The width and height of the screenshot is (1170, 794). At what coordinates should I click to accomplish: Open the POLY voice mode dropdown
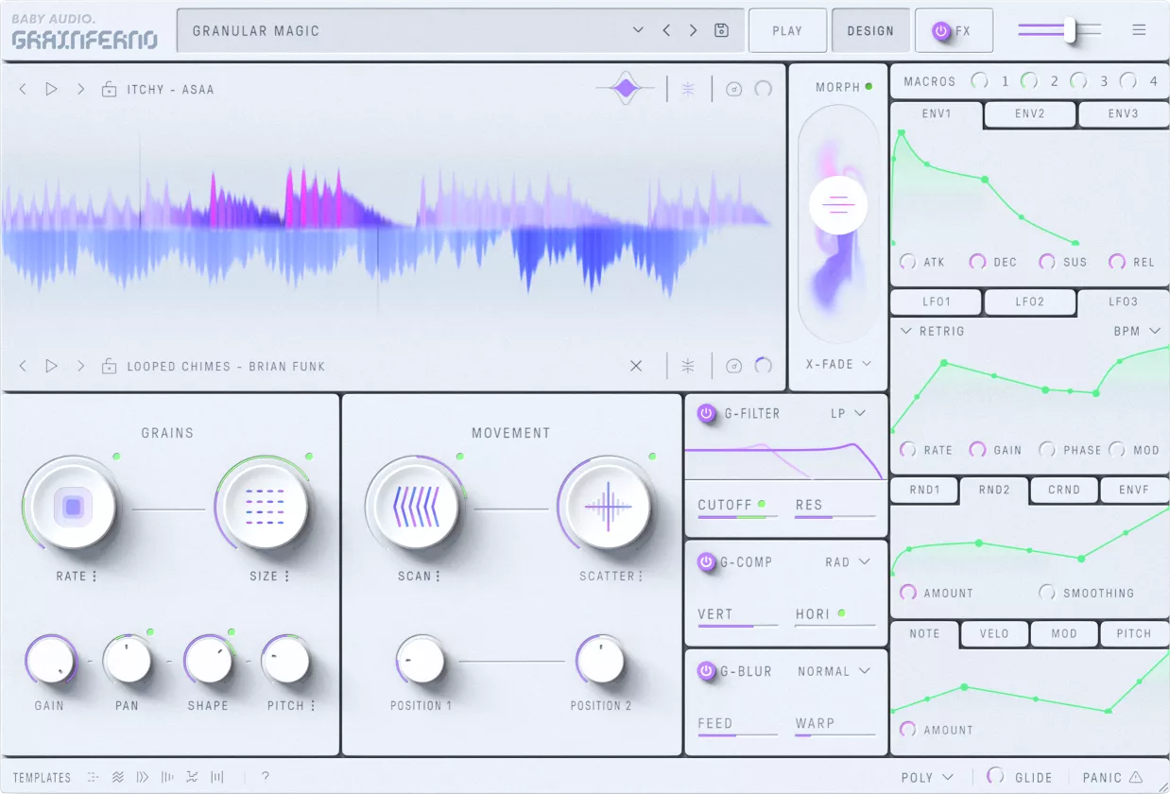(927, 776)
